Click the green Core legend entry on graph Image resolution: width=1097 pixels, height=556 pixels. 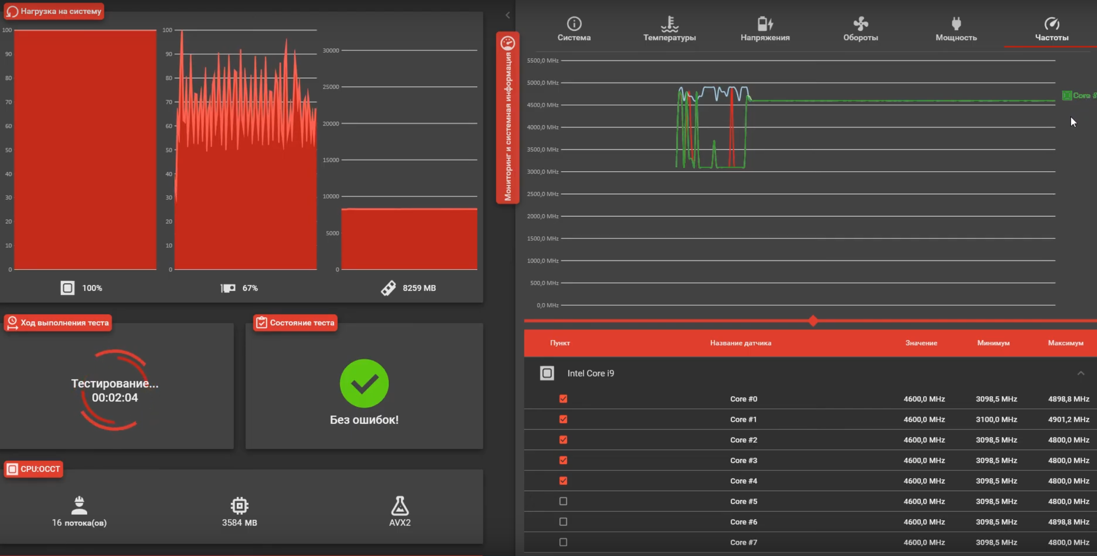click(x=1078, y=95)
